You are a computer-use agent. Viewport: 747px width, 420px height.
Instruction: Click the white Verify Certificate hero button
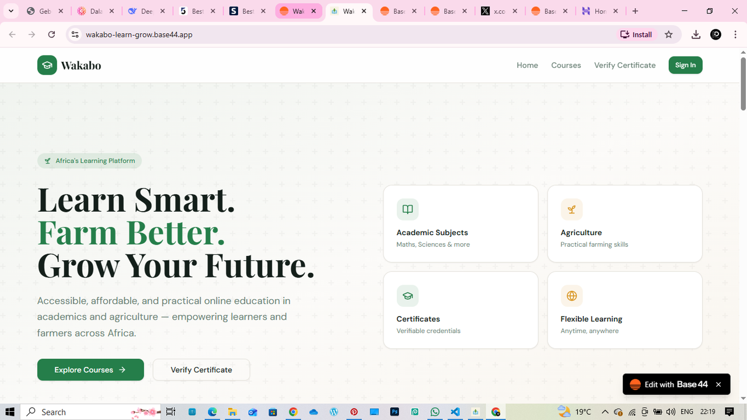pos(201,370)
